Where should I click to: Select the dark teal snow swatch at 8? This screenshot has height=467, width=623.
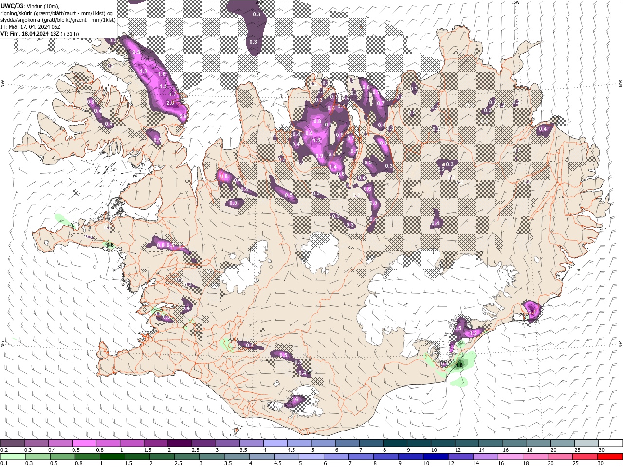tap(394, 443)
